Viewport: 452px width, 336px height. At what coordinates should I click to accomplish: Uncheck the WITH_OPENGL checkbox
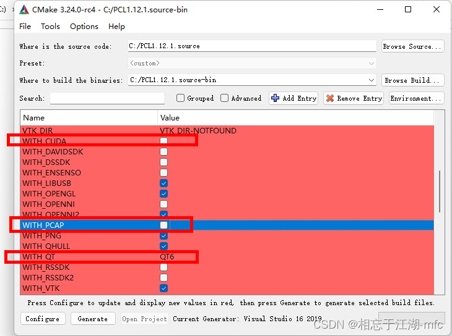click(163, 193)
